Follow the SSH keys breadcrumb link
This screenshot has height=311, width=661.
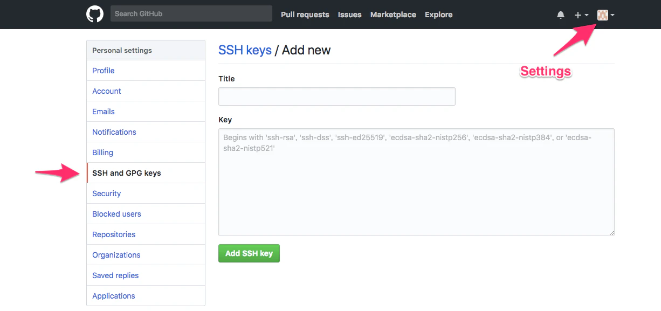pos(245,50)
